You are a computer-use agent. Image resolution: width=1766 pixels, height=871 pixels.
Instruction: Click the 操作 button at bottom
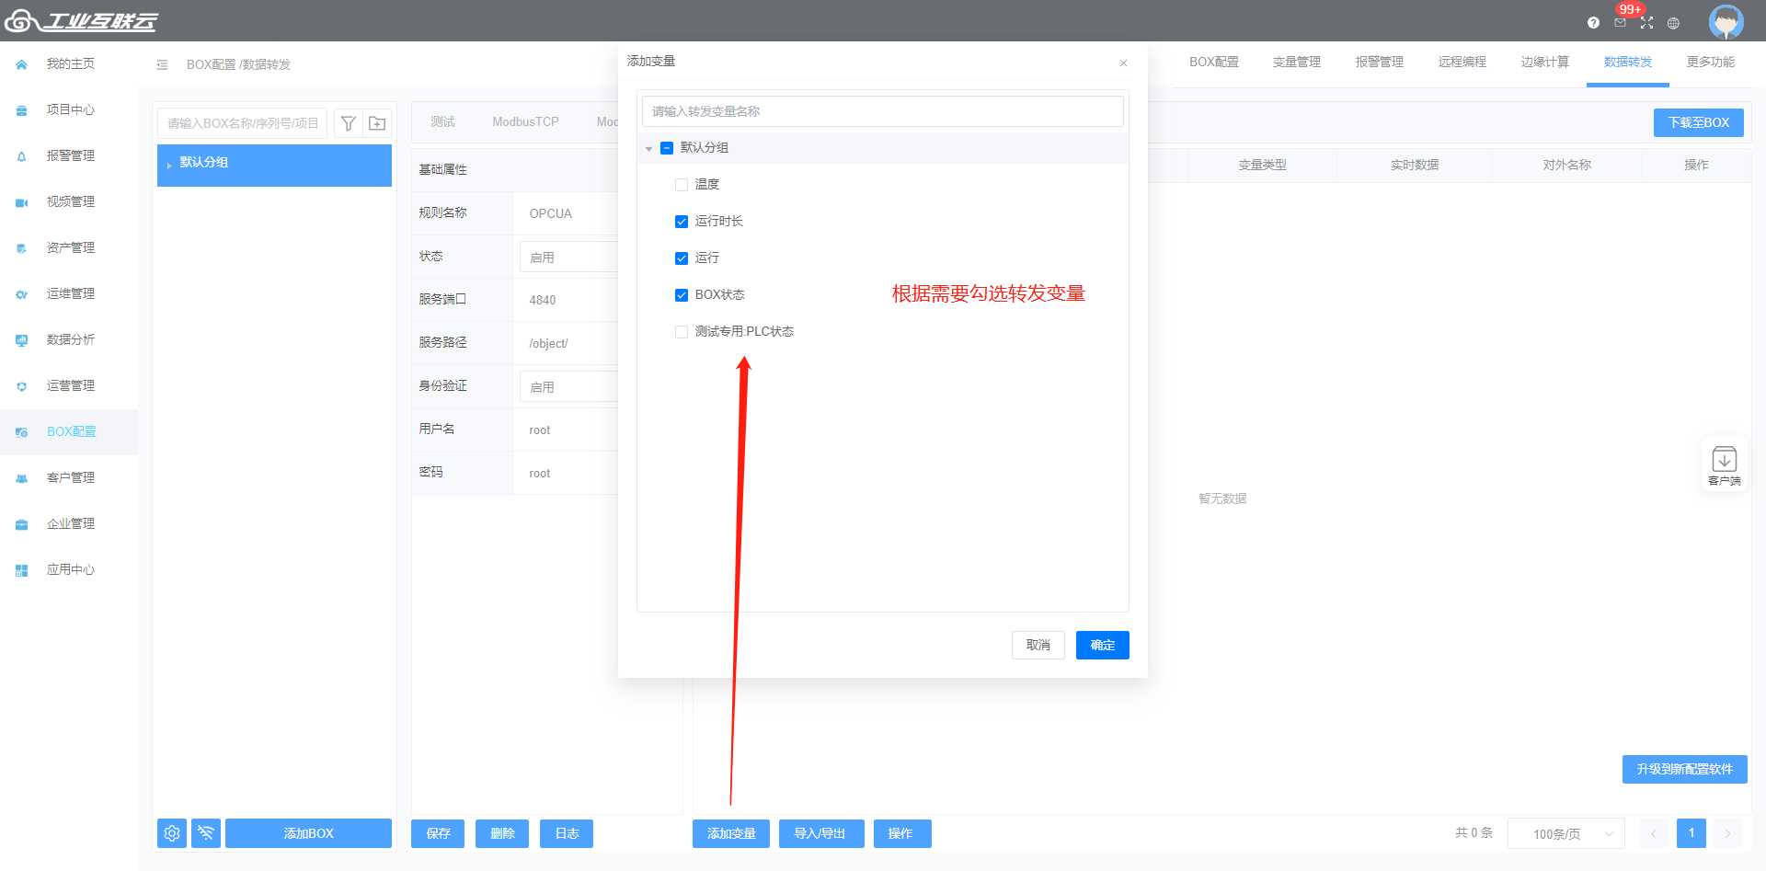tap(900, 833)
